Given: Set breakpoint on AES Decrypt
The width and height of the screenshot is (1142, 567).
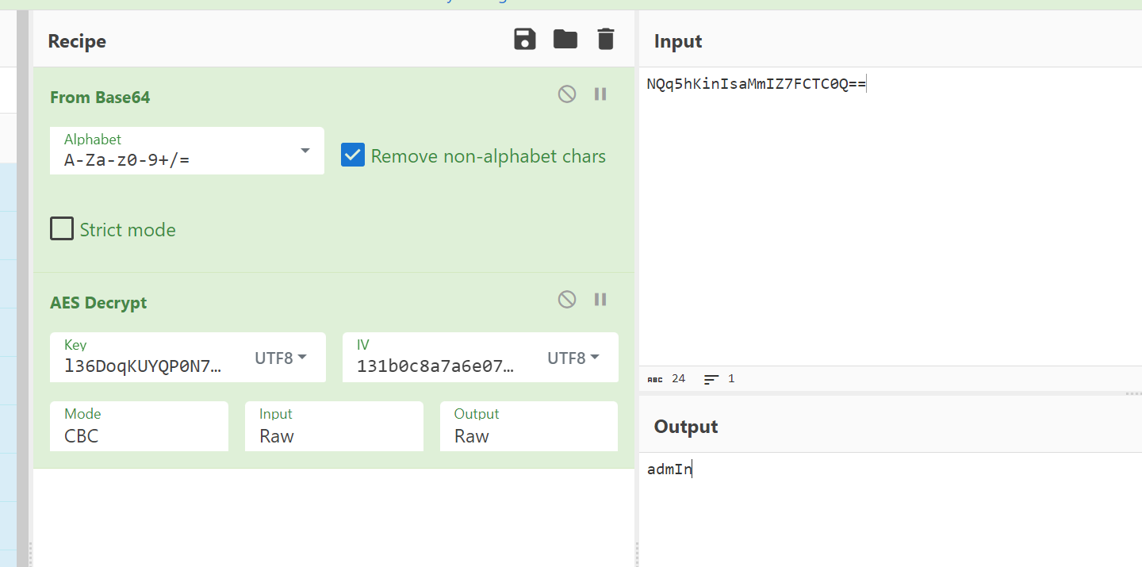Looking at the screenshot, I should click(600, 299).
